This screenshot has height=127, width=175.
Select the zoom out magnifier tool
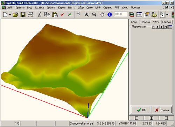pyautogui.click(x=94, y=15)
